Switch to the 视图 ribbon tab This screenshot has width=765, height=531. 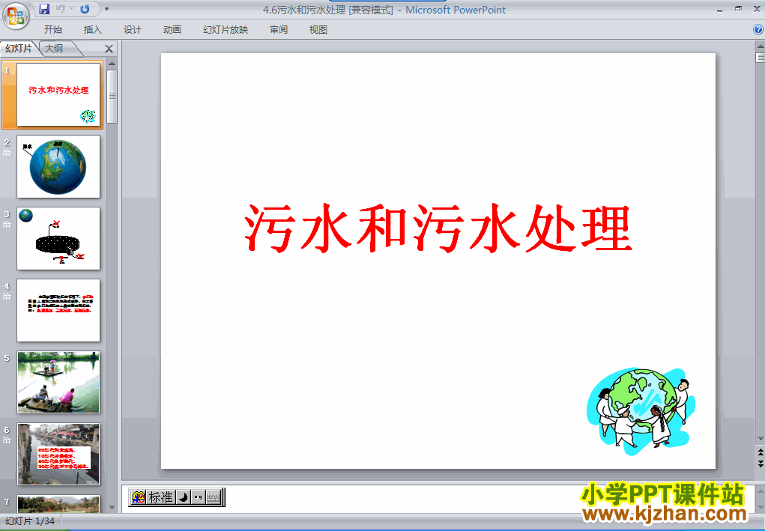click(x=318, y=30)
